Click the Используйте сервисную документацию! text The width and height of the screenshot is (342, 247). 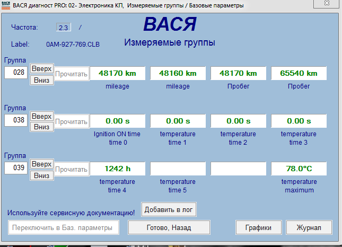(71, 213)
